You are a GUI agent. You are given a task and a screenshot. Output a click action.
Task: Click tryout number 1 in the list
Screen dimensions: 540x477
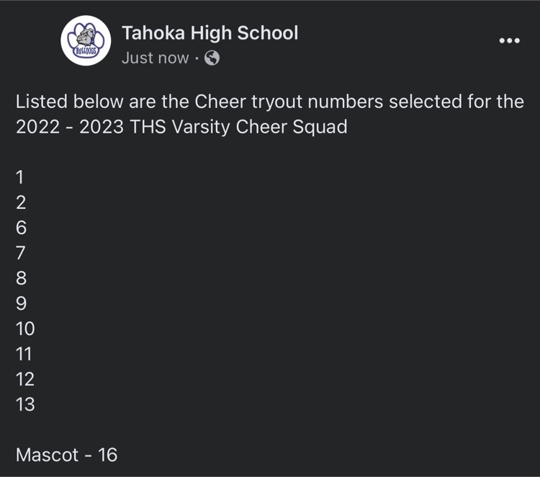pos(20,177)
